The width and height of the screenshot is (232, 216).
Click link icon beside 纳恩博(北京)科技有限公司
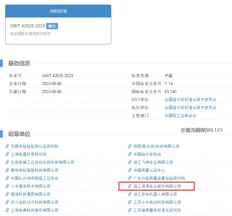[130, 146]
